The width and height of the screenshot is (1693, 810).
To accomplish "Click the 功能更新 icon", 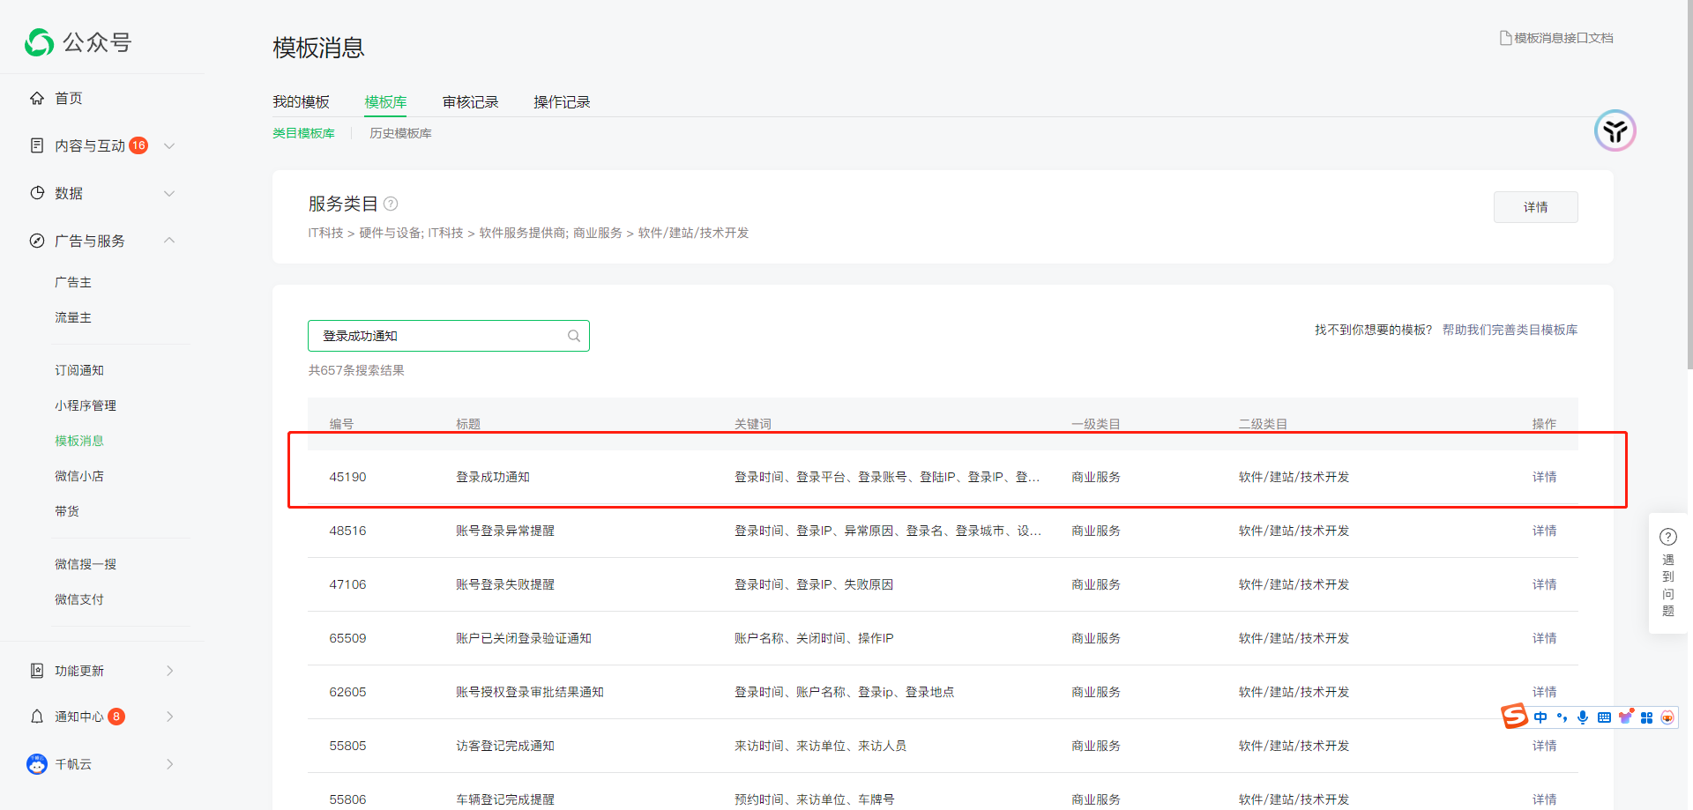I will [37, 671].
